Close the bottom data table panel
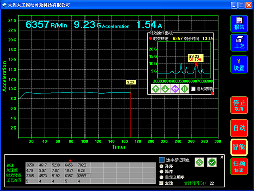The image size is (254, 191). pyautogui.click(x=222, y=157)
